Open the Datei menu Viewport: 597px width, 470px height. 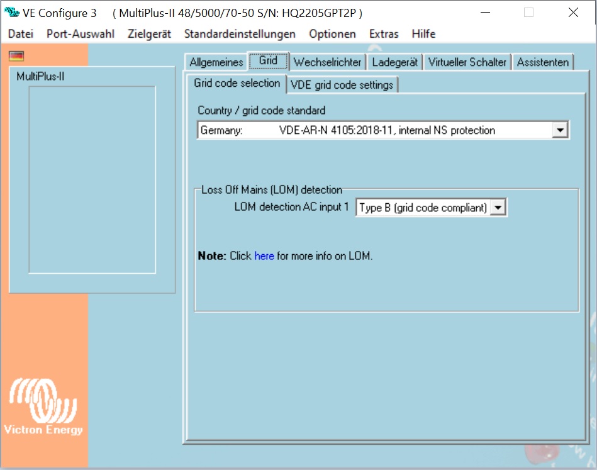click(21, 34)
